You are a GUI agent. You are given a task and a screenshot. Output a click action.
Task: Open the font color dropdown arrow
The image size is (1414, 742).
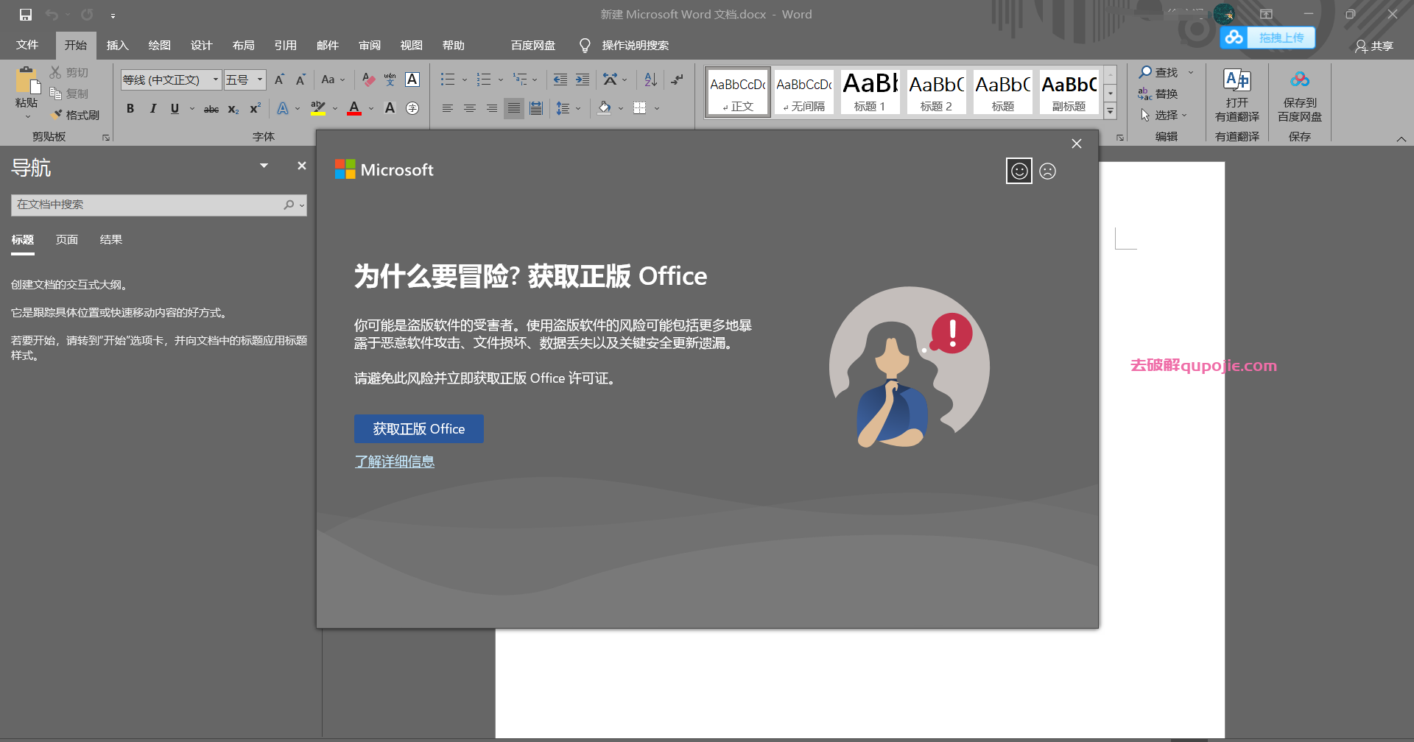[x=371, y=109]
